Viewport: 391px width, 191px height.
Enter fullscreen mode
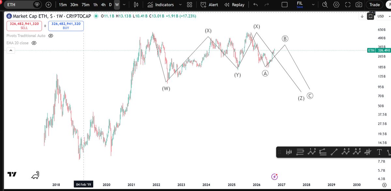click(348, 5)
